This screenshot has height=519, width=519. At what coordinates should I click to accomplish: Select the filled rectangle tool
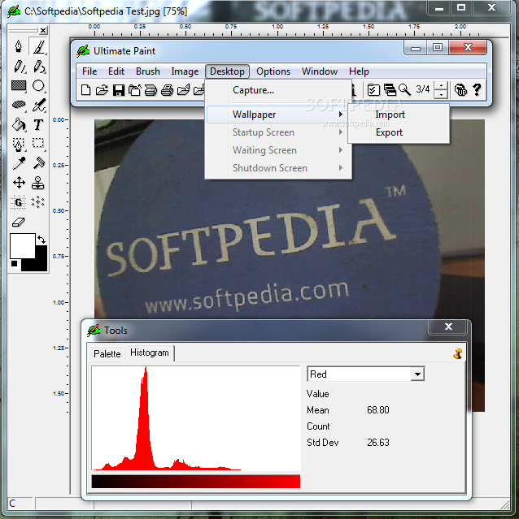point(19,86)
